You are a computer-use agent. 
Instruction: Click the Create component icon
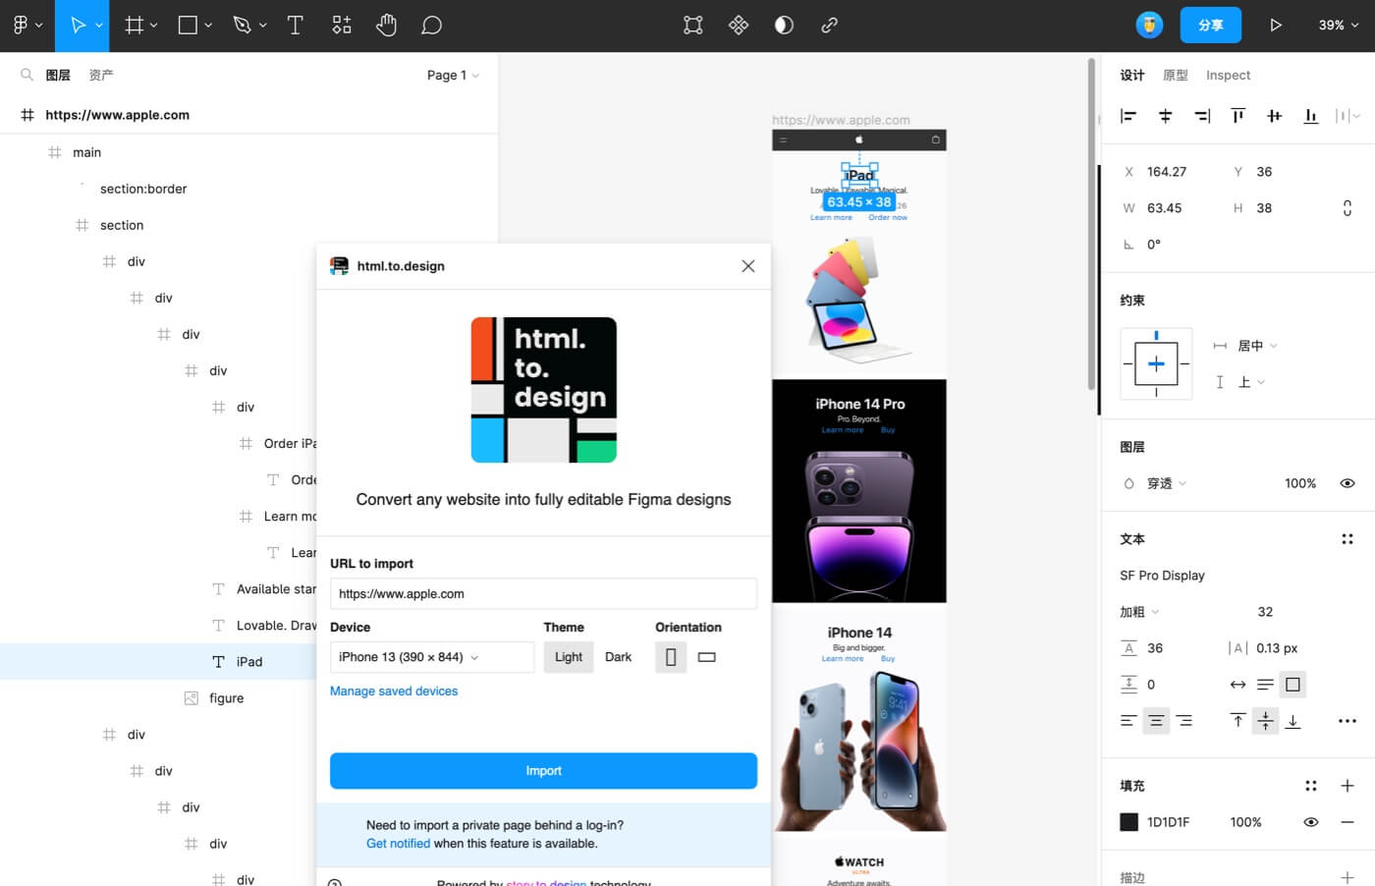point(739,26)
